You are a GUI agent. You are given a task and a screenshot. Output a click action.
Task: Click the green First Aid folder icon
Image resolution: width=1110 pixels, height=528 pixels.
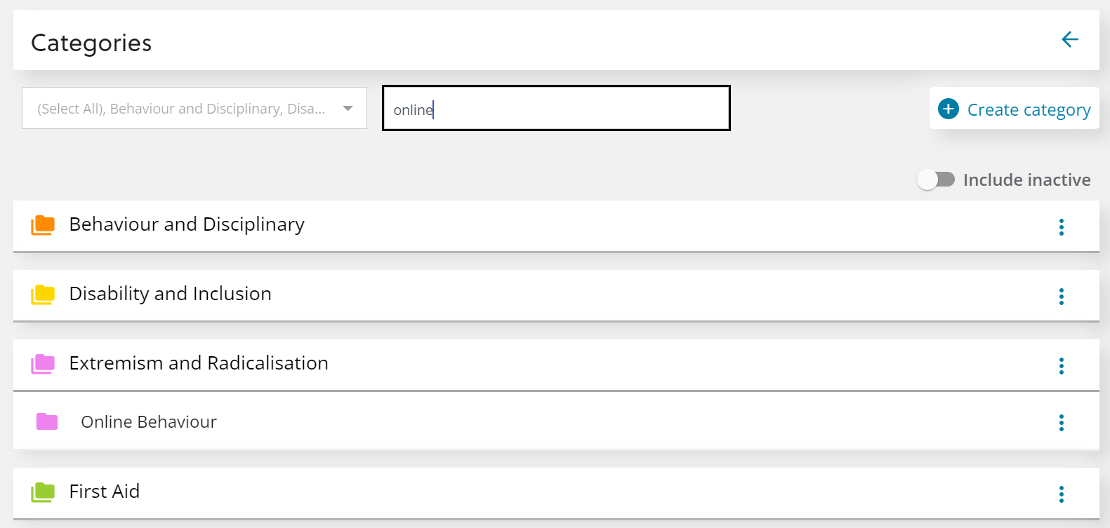42,492
